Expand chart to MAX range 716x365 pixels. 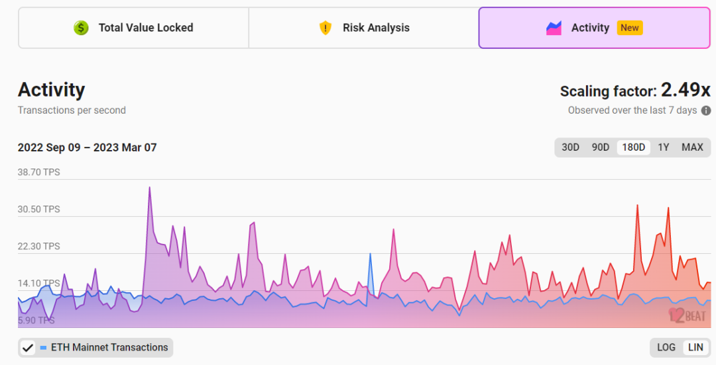692,147
